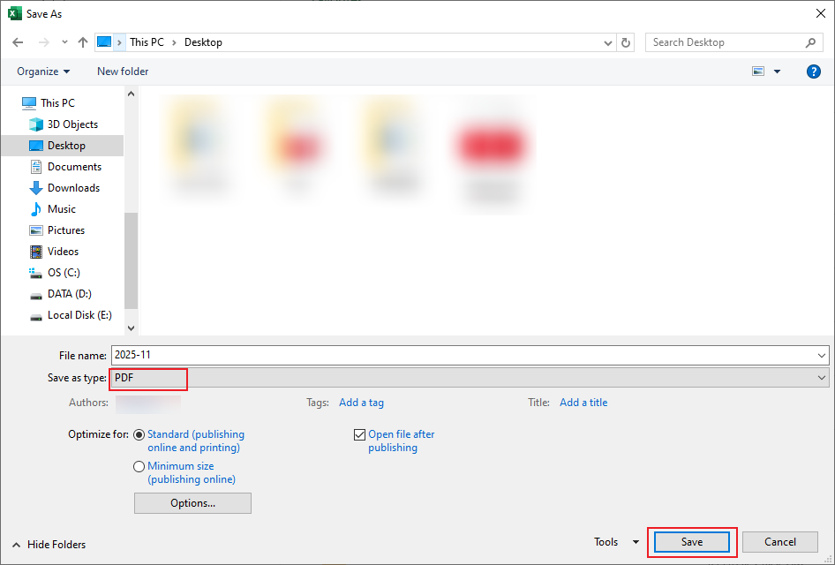This screenshot has width=835, height=565.
Task: Click the Add a tag link
Action: [x=361, y=402]
